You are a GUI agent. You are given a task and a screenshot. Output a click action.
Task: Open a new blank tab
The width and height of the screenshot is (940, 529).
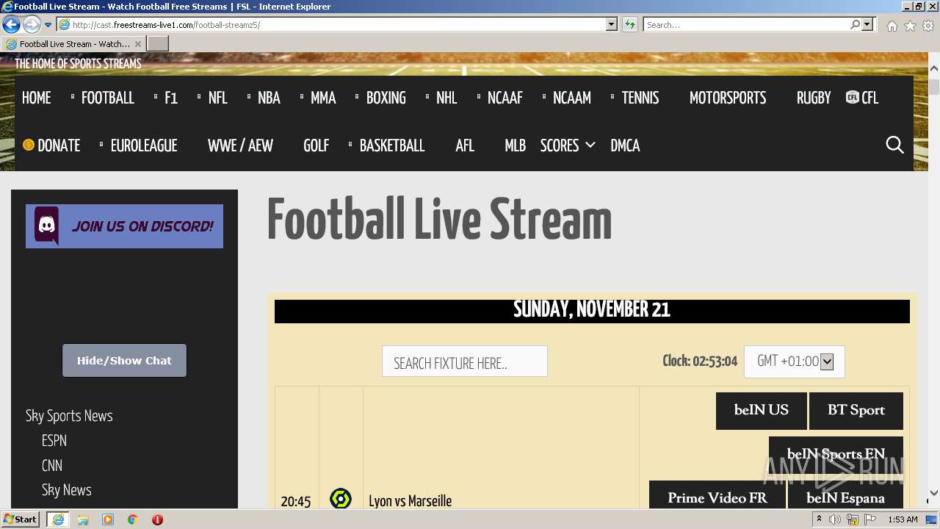158,44
